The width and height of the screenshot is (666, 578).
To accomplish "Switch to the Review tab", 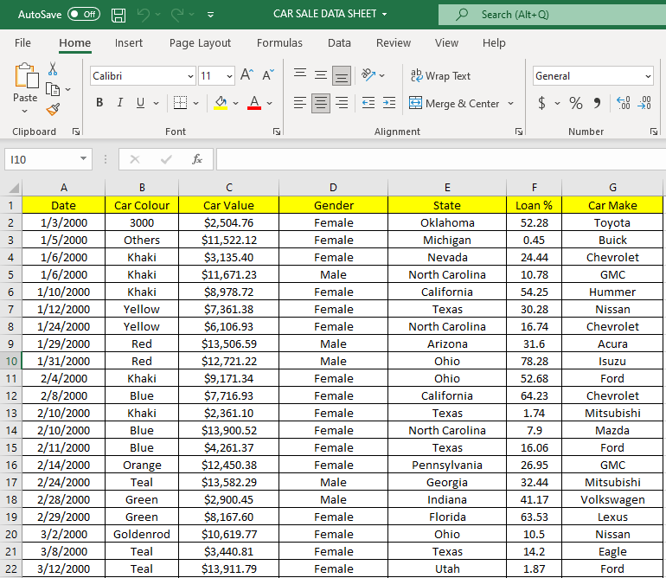I will tap(394, 43).
